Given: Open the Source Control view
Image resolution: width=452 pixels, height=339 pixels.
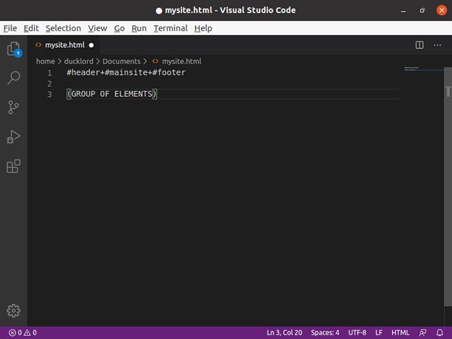Looking at the screenshot, I should tap(14, 107).
